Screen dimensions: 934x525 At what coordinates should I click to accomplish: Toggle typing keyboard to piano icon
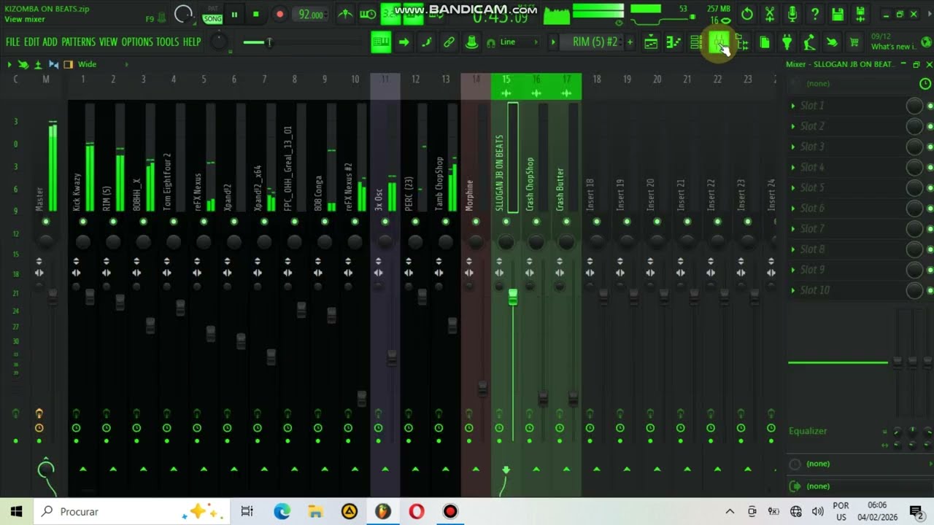coord(381,42)
